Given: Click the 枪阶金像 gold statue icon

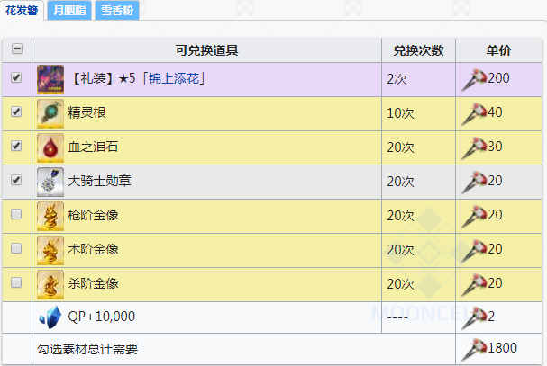Looking at the screenshot, I should pos(50,216).
